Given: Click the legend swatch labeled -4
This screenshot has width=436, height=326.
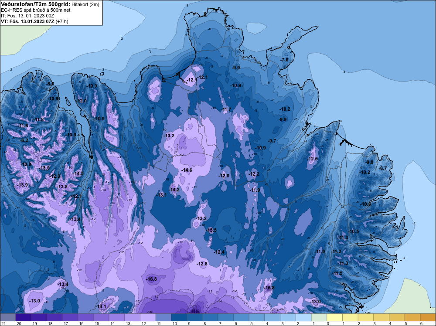Looking at the screenshot, I should pos(272,317).
